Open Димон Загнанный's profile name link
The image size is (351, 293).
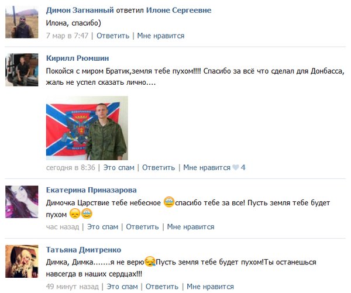pos(80,10)
